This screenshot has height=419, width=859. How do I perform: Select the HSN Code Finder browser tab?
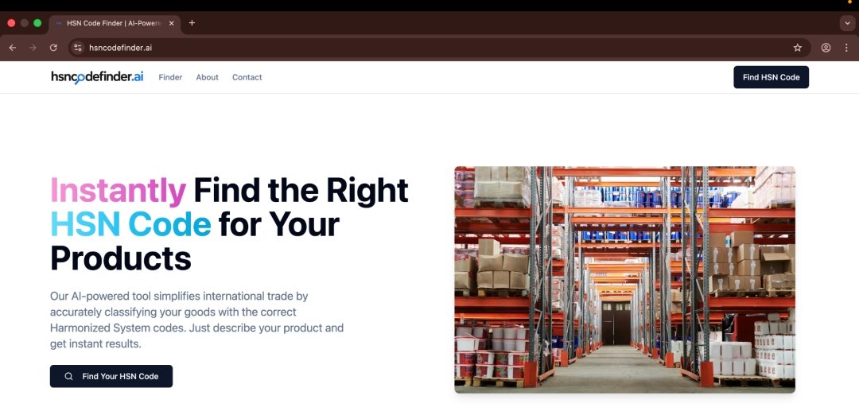115,24
